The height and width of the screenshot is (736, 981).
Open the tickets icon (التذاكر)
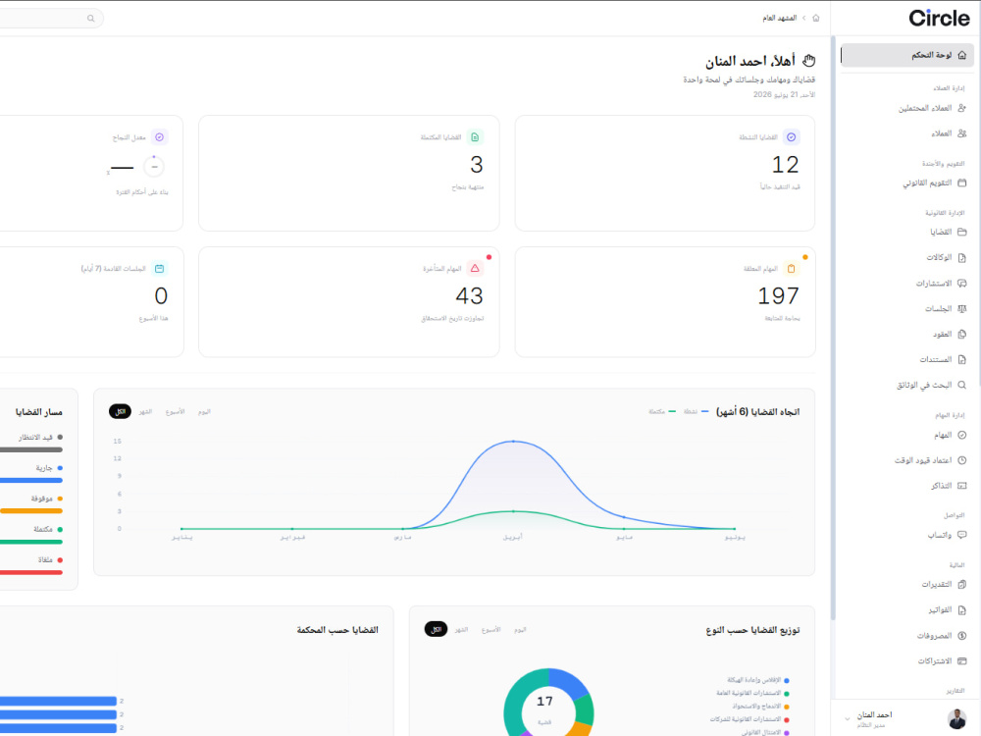pos(961,486)
